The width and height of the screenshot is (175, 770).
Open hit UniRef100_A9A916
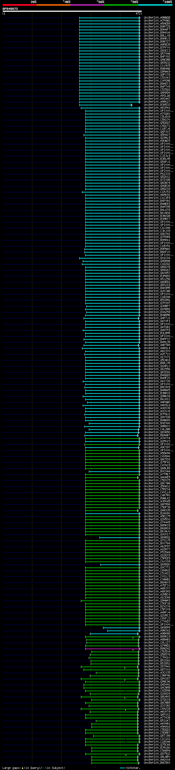pyautogui.click(x=157, y=727)
